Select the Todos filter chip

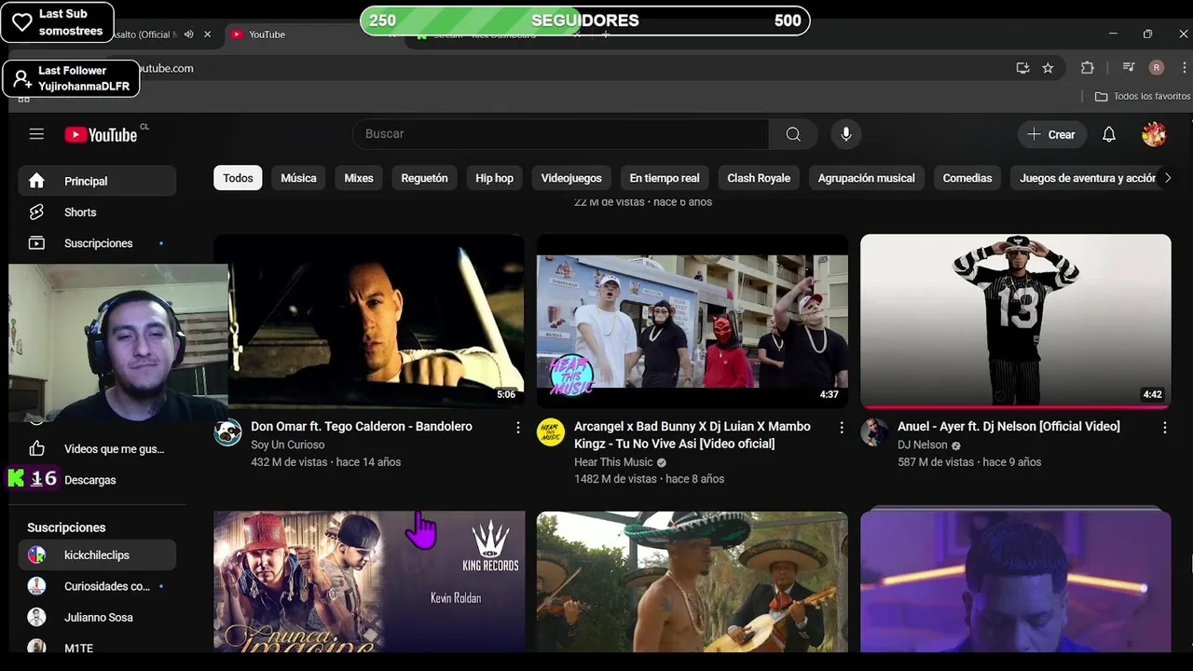238,178
